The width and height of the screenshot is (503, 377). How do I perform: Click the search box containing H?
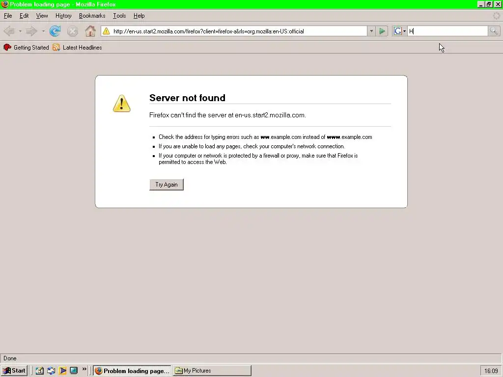coord(447,31)
